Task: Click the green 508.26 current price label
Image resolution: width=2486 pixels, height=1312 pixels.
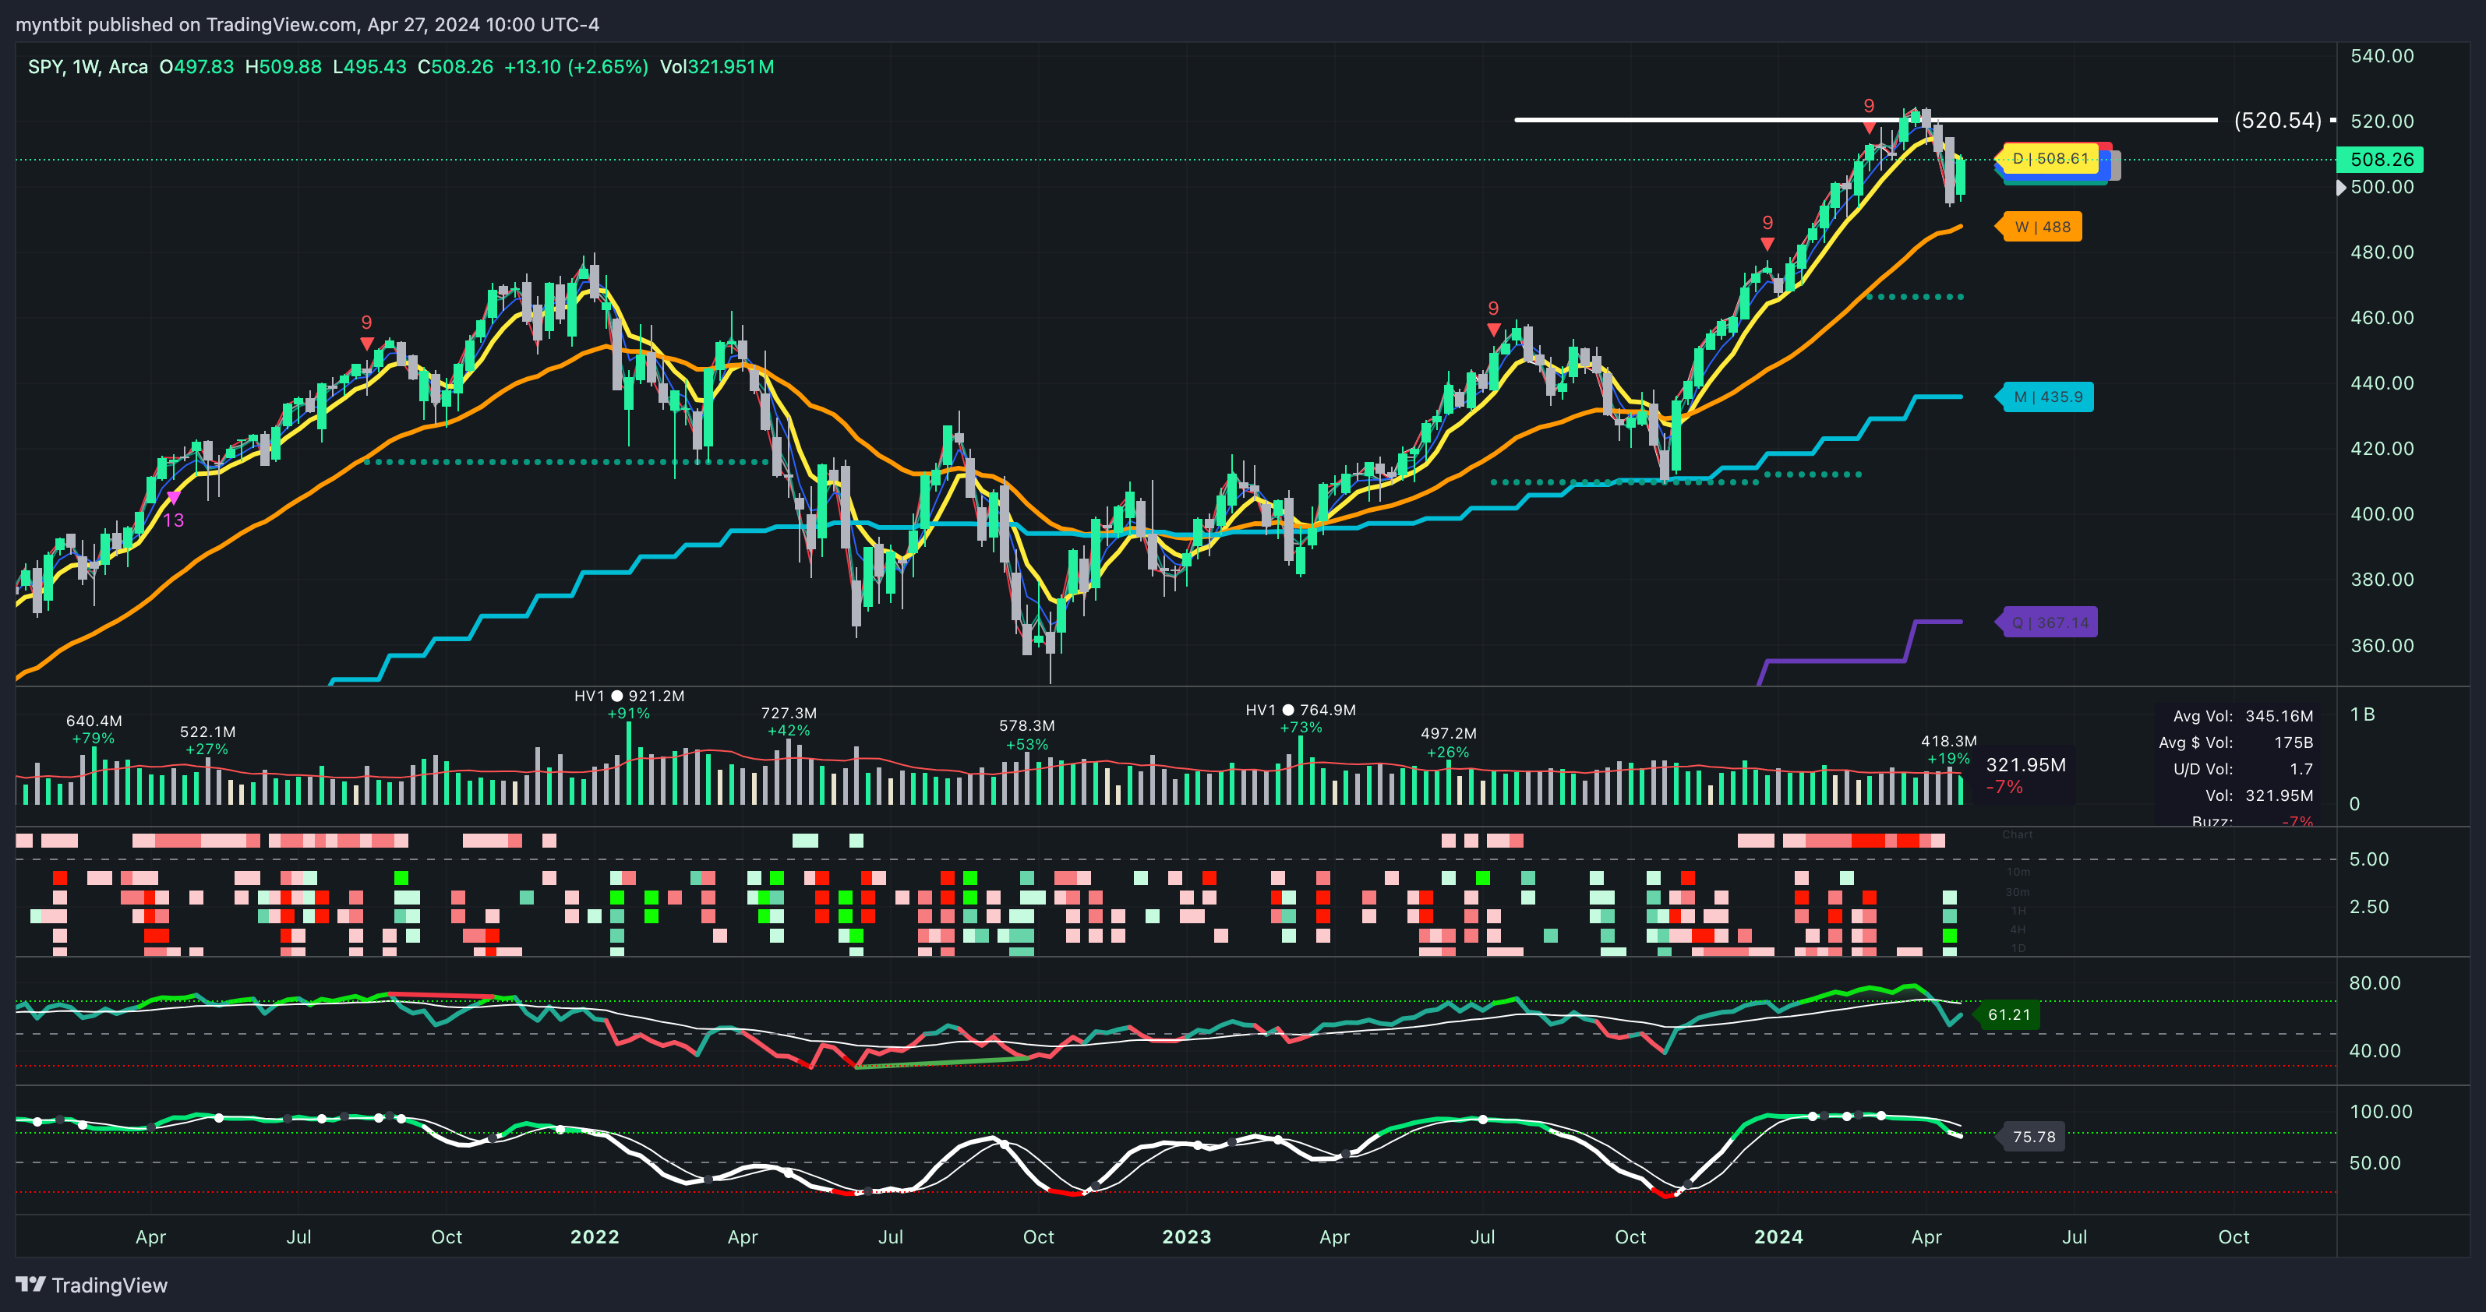Action: pyautogui.click(x=2381, y=159)
